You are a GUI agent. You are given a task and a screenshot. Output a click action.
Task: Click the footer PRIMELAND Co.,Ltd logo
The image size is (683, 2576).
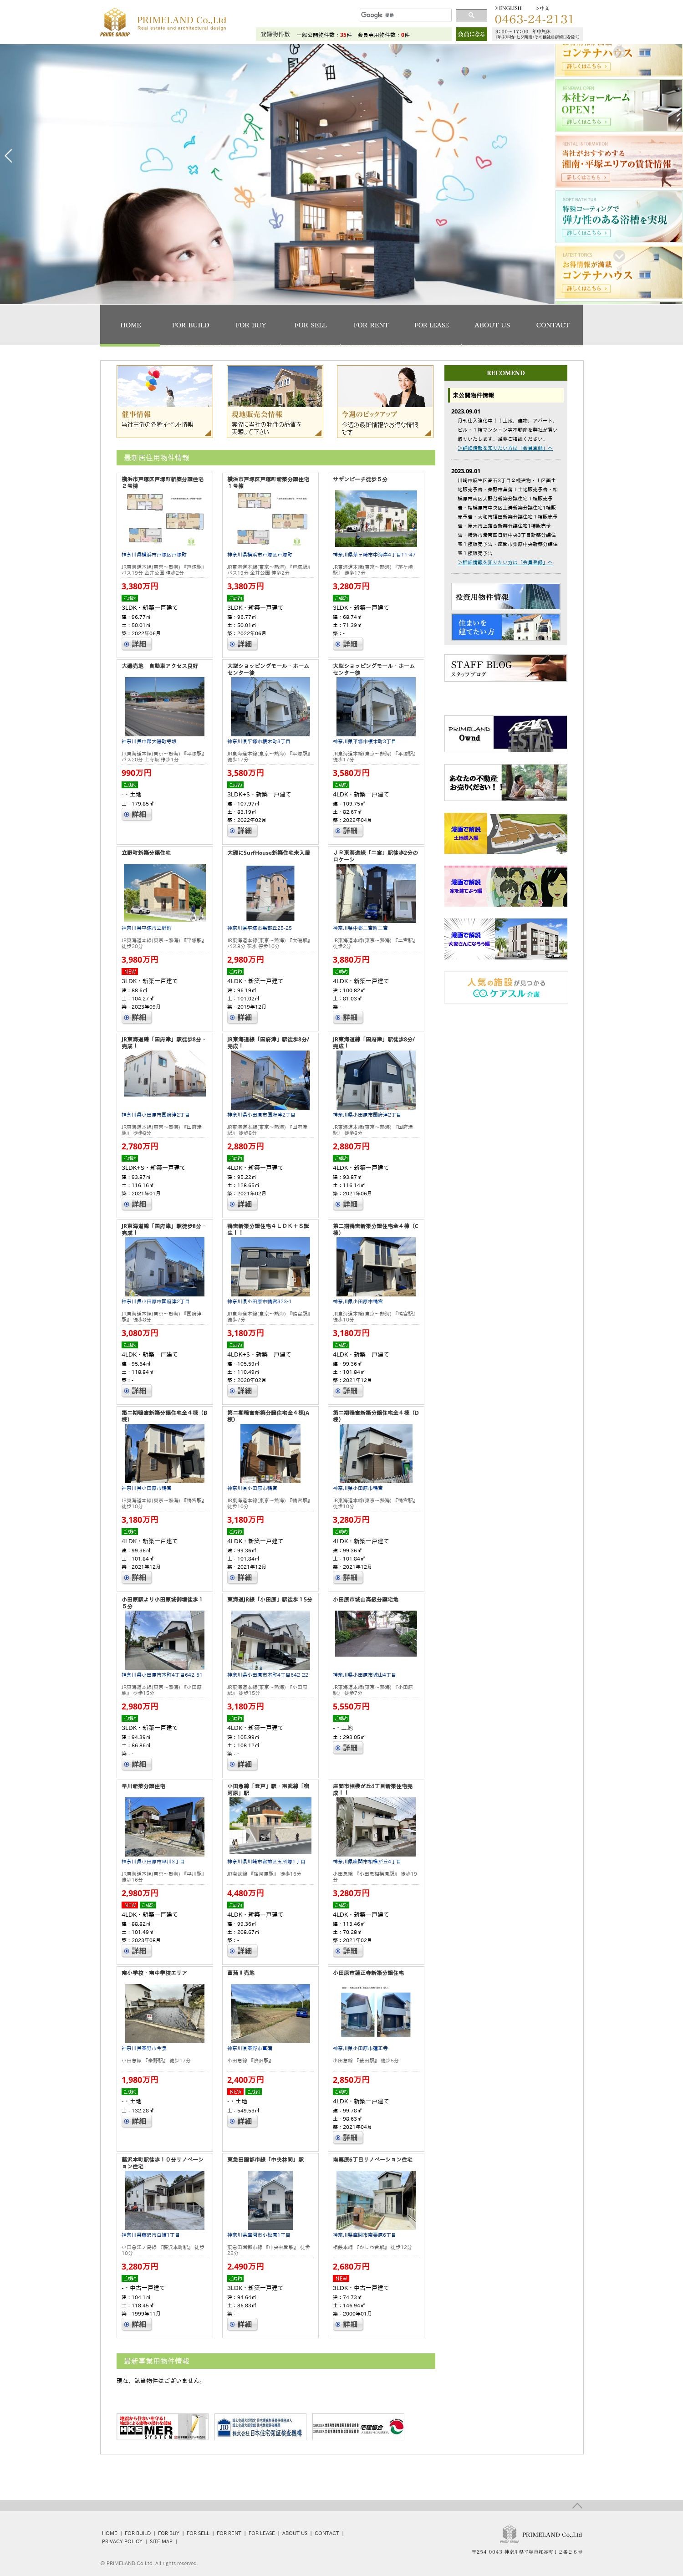tap(541, 2534)
